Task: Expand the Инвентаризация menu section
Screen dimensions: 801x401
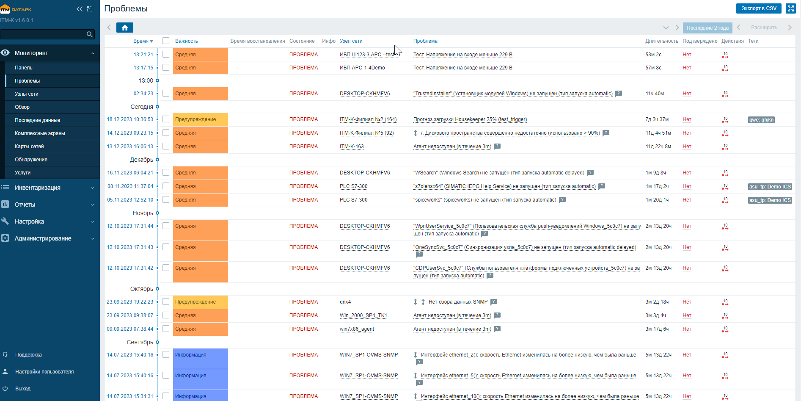Action: 50,188
